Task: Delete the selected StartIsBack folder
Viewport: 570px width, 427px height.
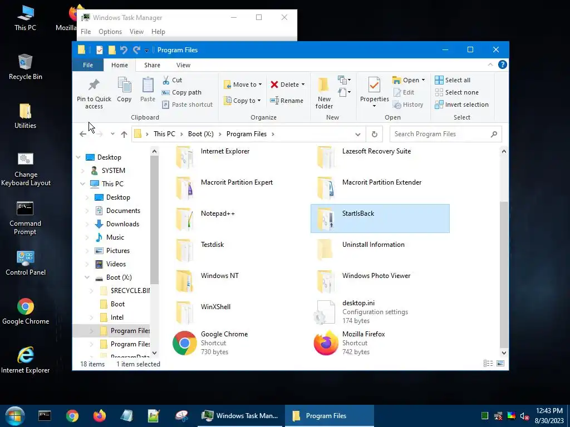Action: click(x=284, y=85)
